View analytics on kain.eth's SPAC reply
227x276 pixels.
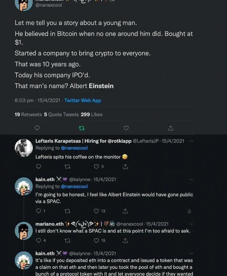click(189, 211)
